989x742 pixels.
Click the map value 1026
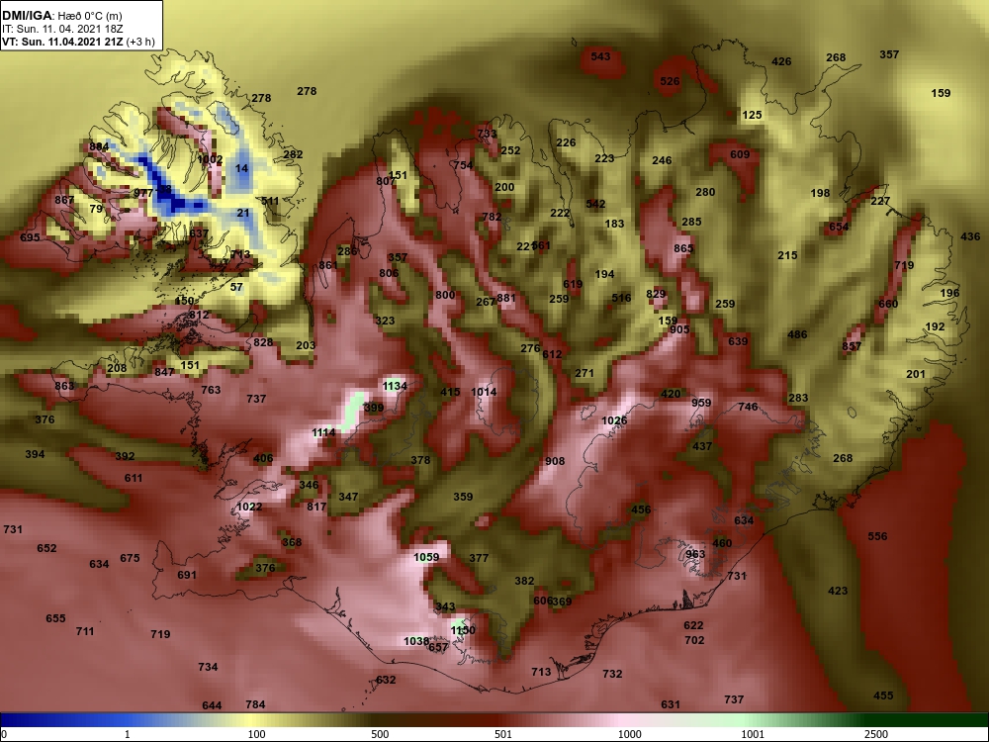(614, 420)
